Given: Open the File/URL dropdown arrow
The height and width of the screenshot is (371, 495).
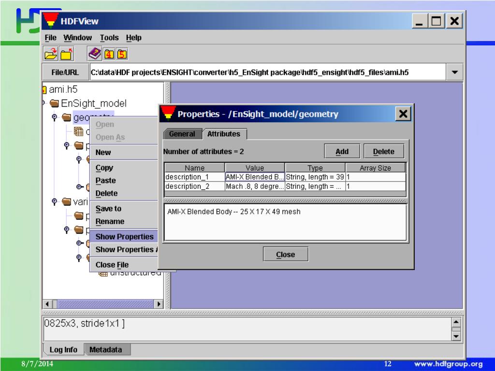Looking at the screenshot, I should pyautogui.click(x=454, y=72).
